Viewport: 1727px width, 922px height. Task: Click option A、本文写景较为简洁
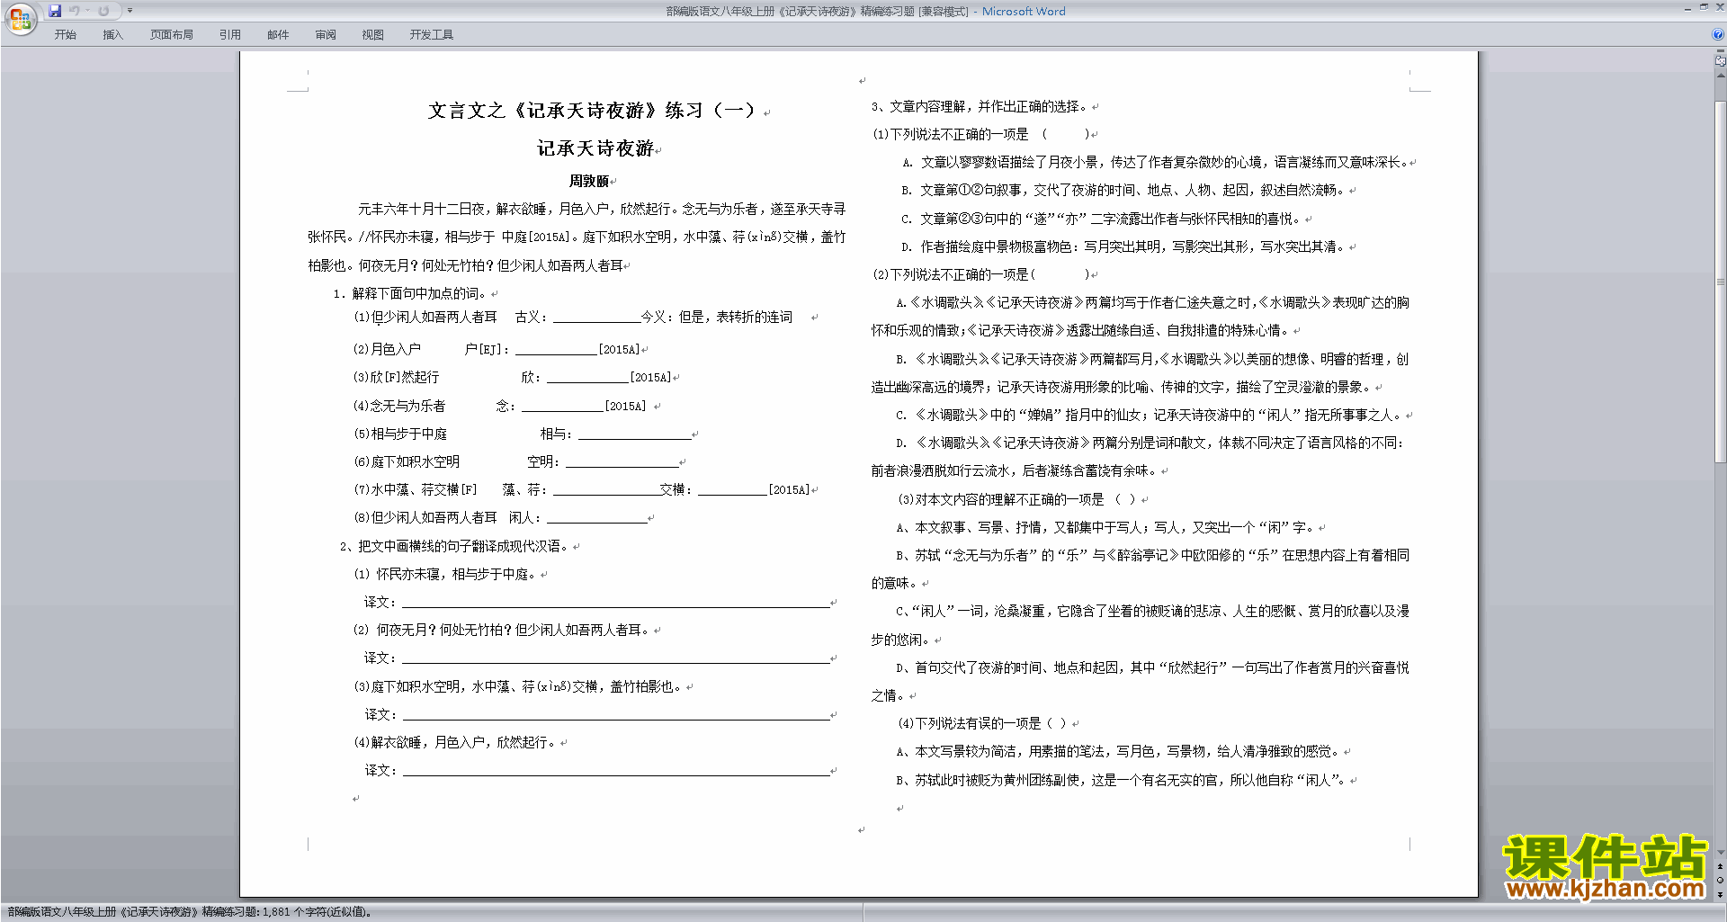coord(1118,751)
